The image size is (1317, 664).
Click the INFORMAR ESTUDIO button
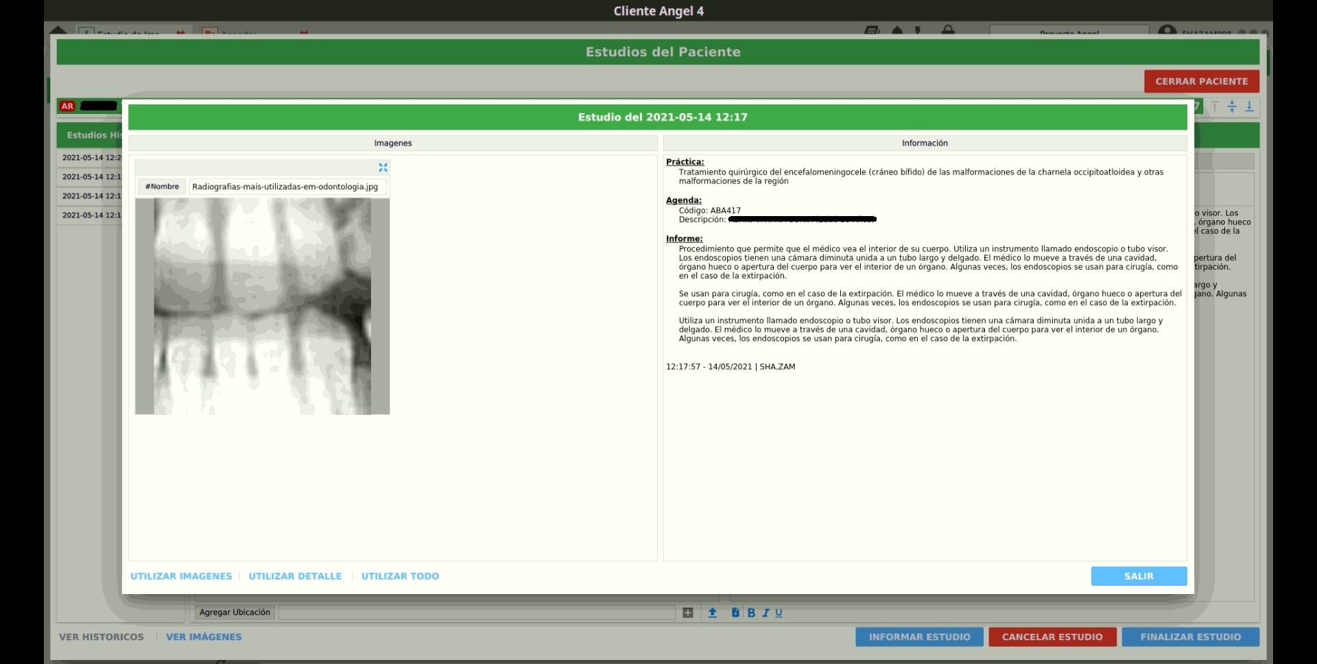pos(919,637)
